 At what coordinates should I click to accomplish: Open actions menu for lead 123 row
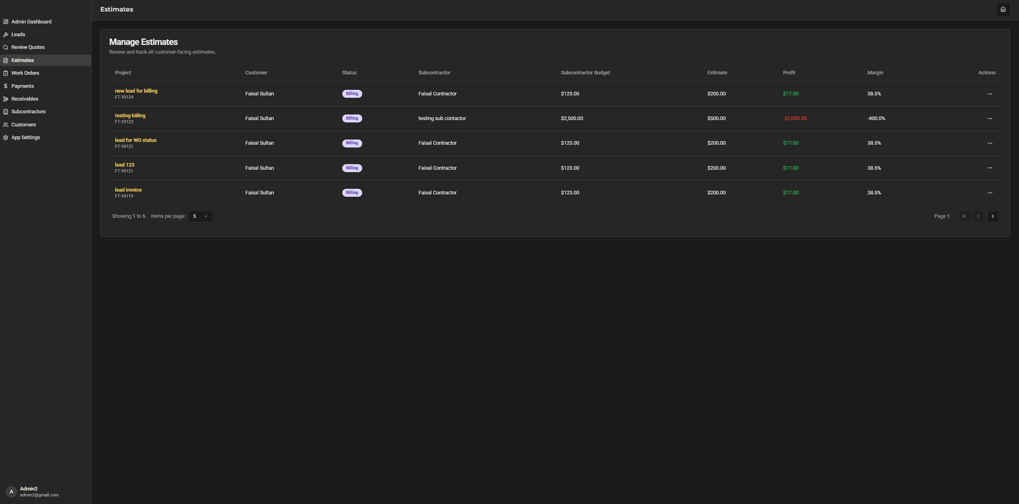990,168
